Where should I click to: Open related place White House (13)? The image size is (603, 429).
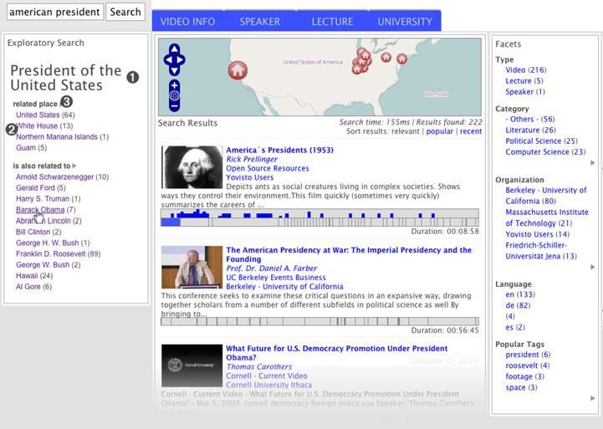tap(44, 125)
